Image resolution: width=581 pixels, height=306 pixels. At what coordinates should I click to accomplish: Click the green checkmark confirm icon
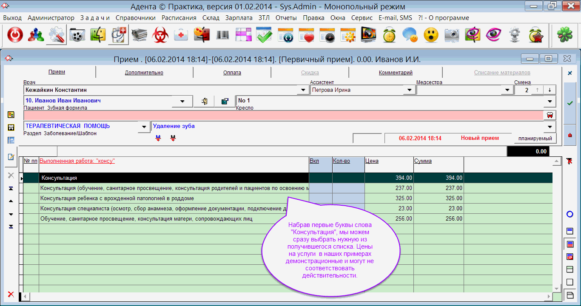point(570,103)
